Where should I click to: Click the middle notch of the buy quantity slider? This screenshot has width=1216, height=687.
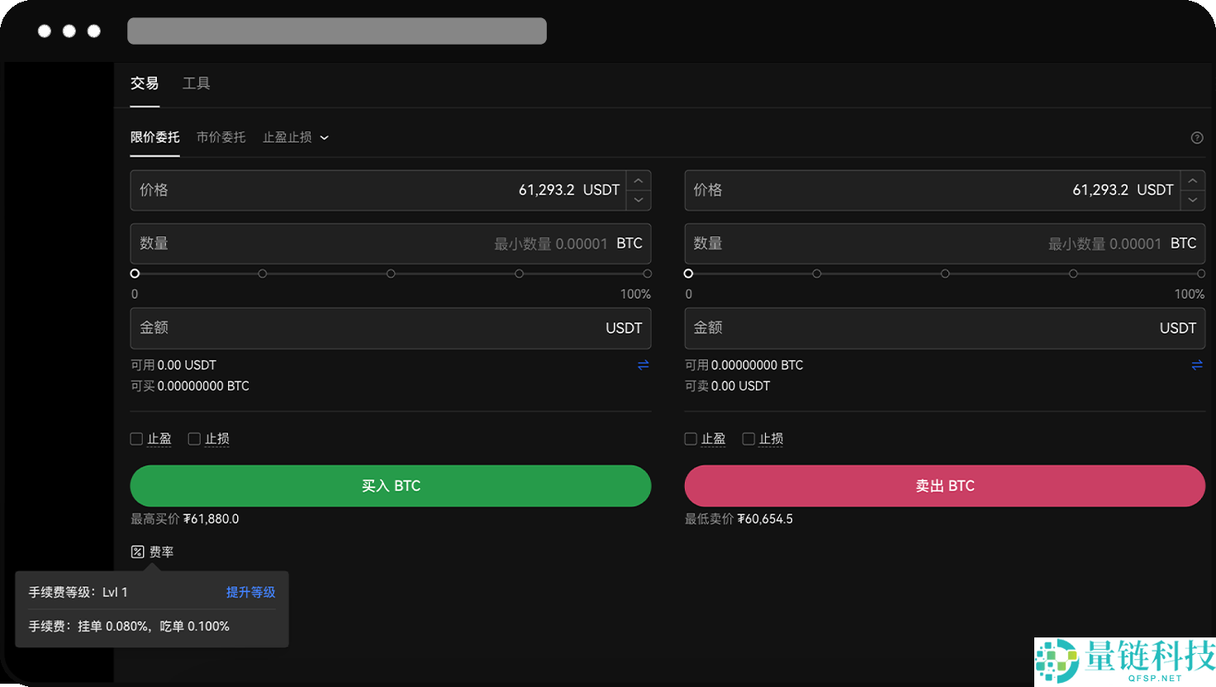pos(391,272)
